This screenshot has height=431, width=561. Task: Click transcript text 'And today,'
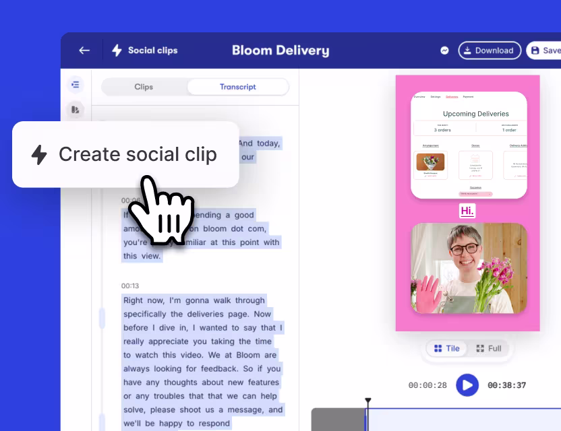coord(260,143)
